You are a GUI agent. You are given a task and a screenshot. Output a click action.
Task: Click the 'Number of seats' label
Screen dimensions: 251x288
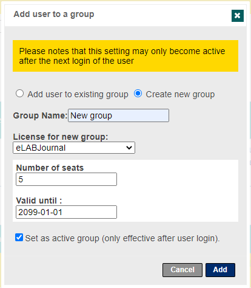50,168
